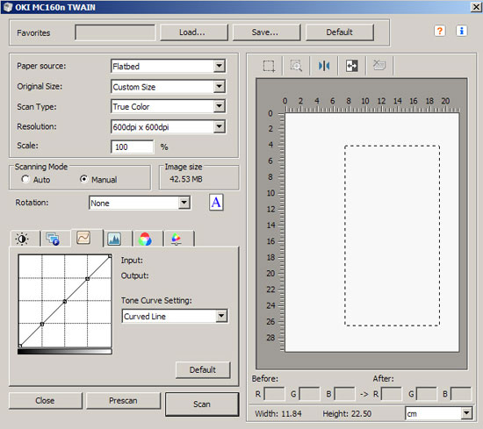Click the Before R value field
Screen dimensions: 483x429
click(x=275, y=394)
